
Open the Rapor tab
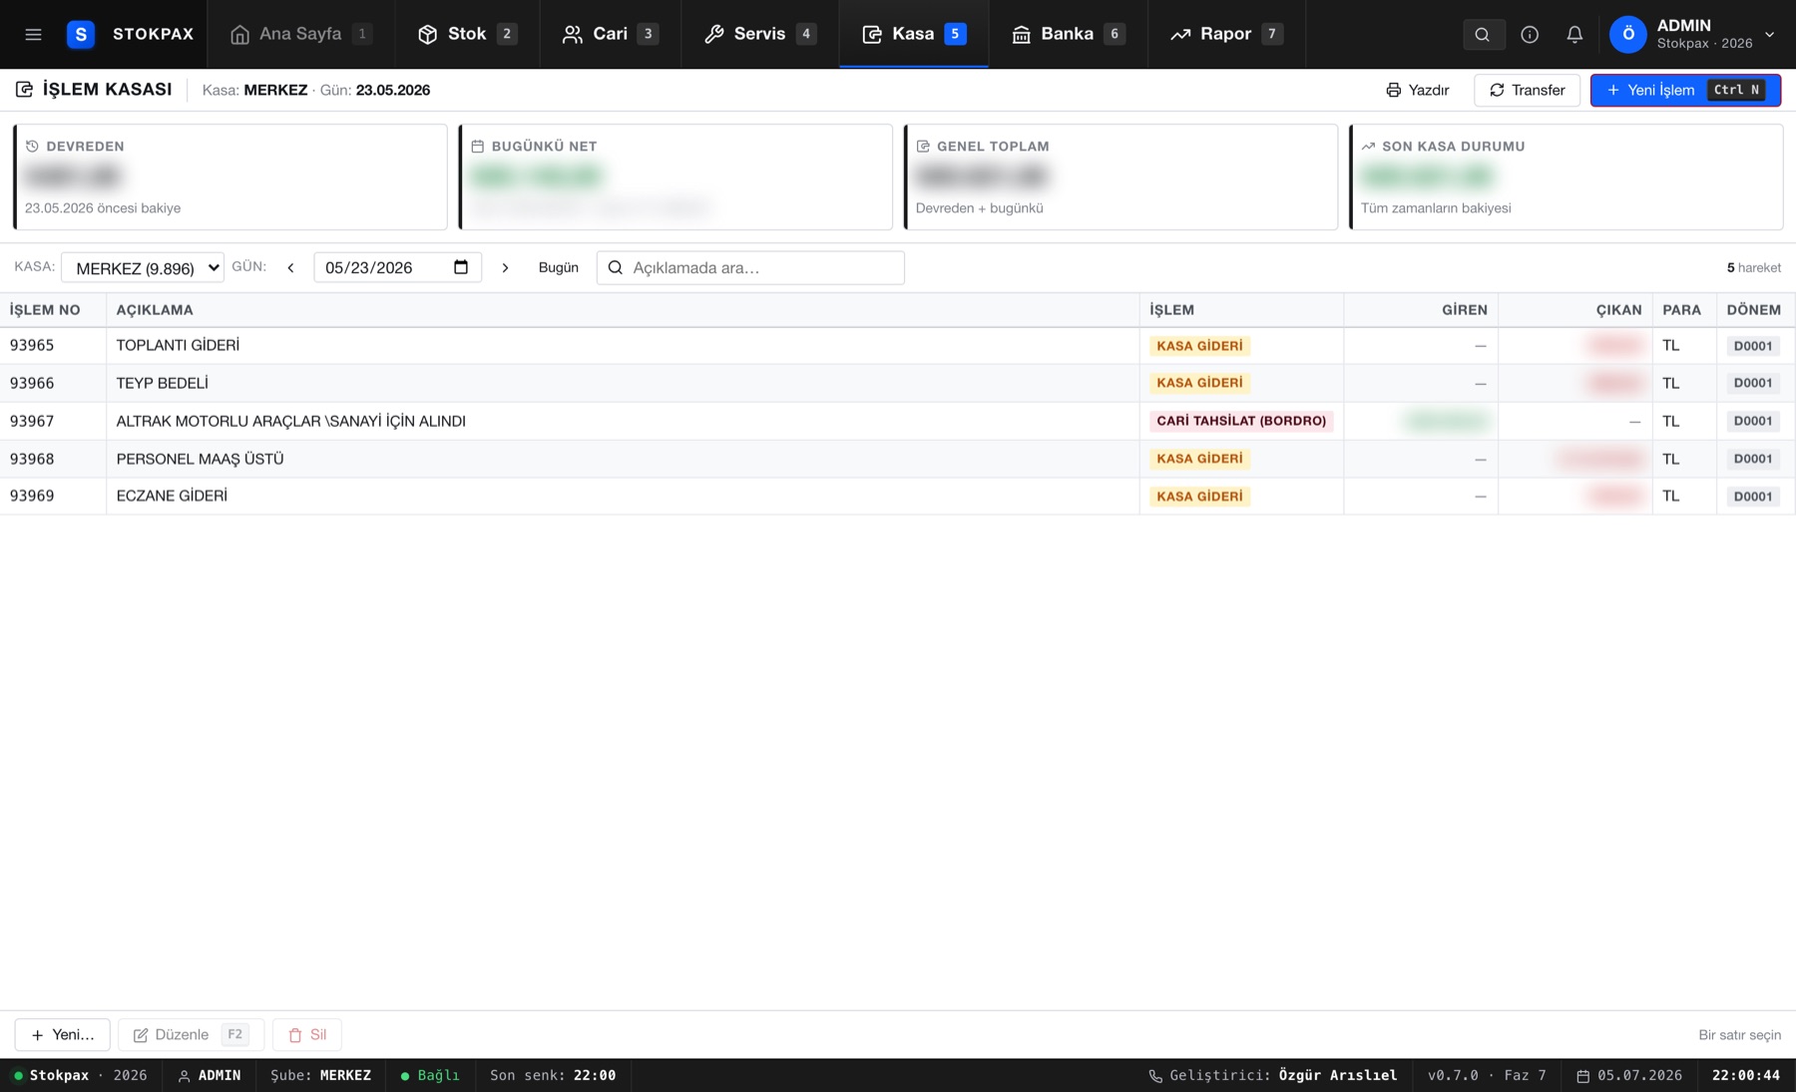[x=1226, y=34]
